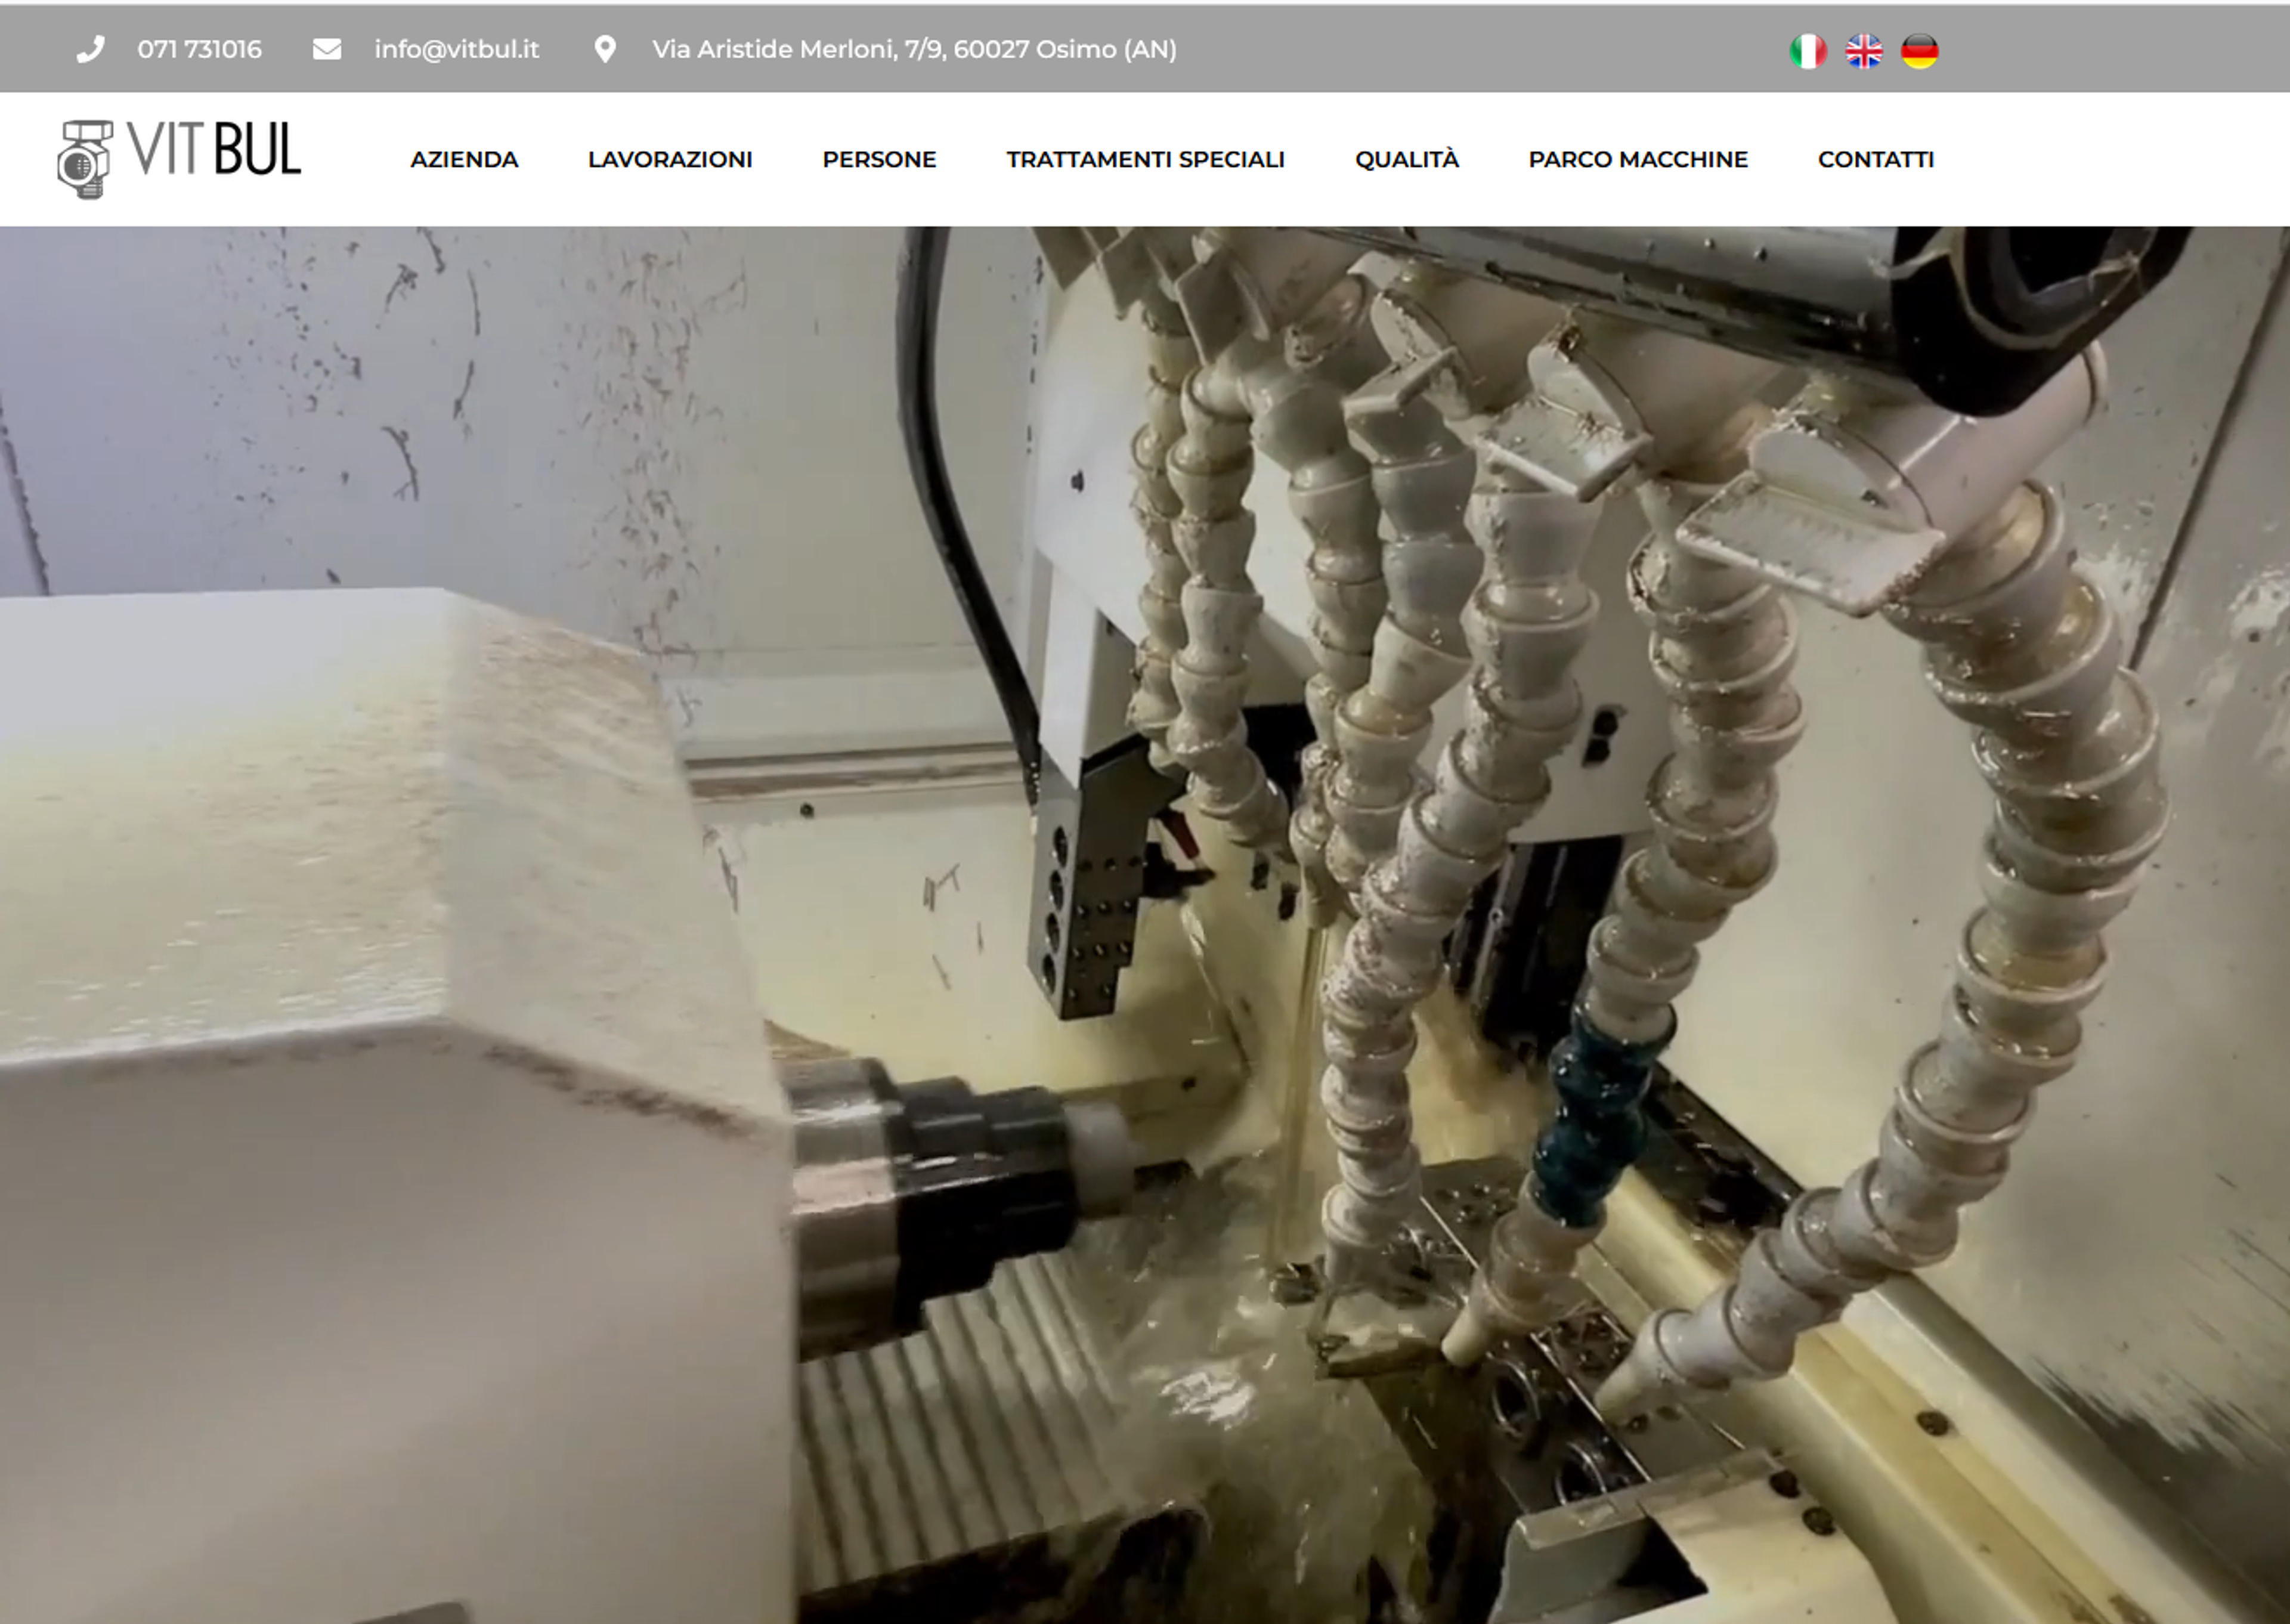
Task: Open the Azienda menu item
Action: (x=464, y=160)
